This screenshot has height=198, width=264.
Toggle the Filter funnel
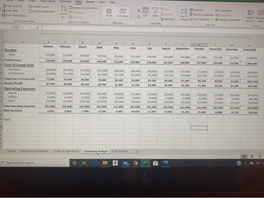point(155,12)
